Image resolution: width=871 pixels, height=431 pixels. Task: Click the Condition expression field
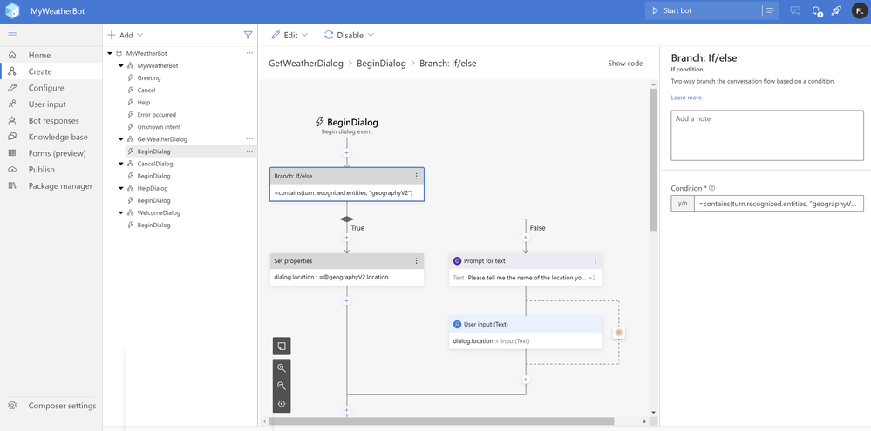[779, 204]
